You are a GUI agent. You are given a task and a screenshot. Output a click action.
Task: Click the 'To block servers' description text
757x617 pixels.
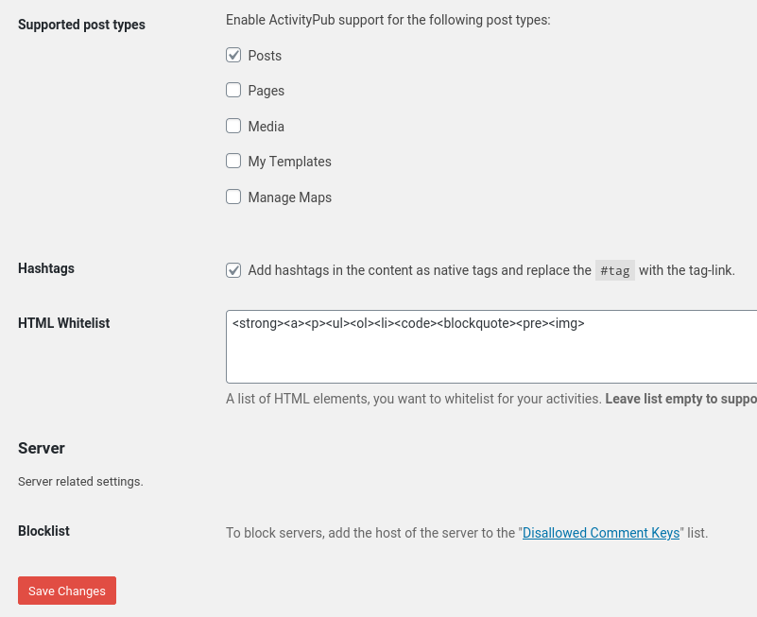click(x=467, y=533)
